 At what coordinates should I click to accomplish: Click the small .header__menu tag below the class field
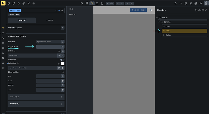coord(14,14)
